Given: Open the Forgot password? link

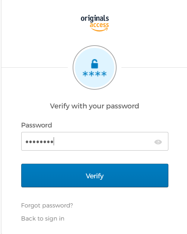Looking at the screenshot, I should (47, 206).
